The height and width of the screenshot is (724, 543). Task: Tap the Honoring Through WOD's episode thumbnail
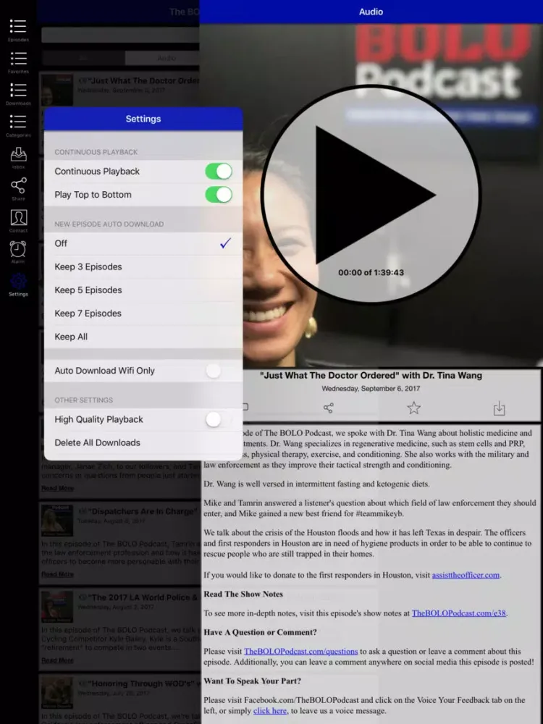click(x=57, y=693)
